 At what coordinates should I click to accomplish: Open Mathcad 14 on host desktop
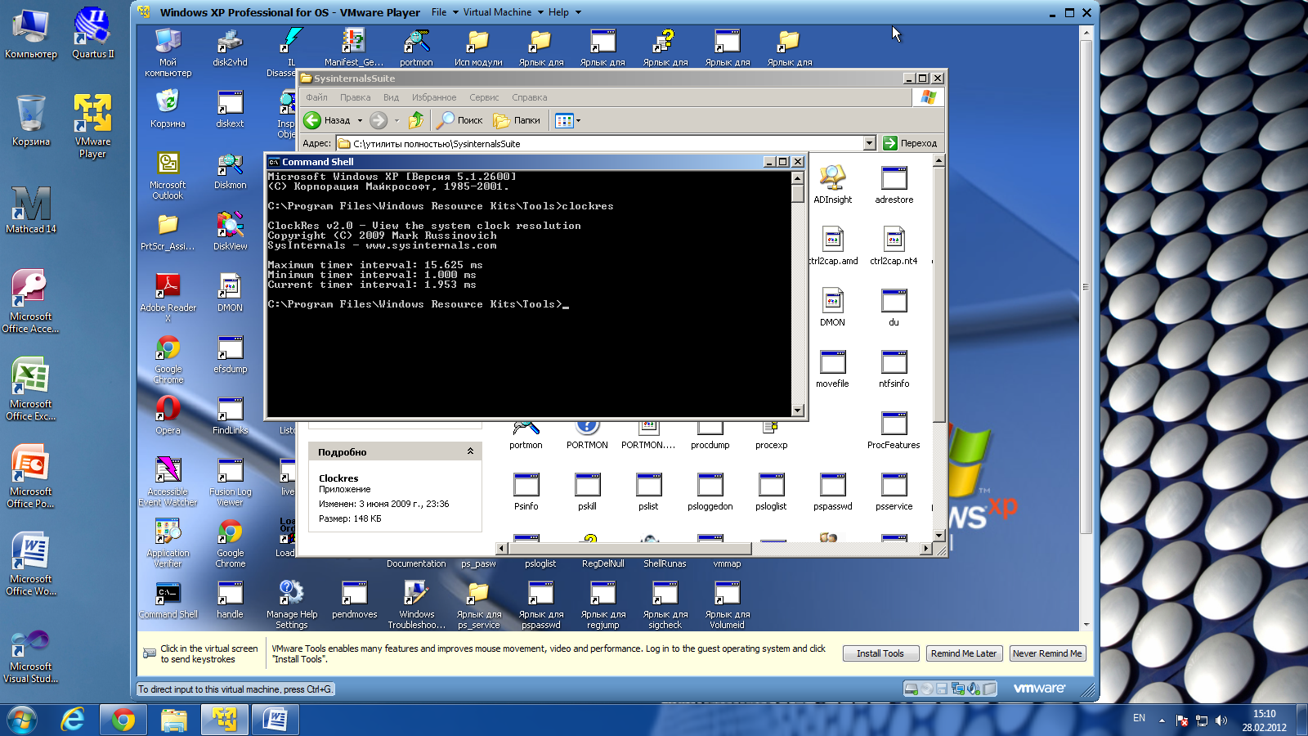point(31,209)
